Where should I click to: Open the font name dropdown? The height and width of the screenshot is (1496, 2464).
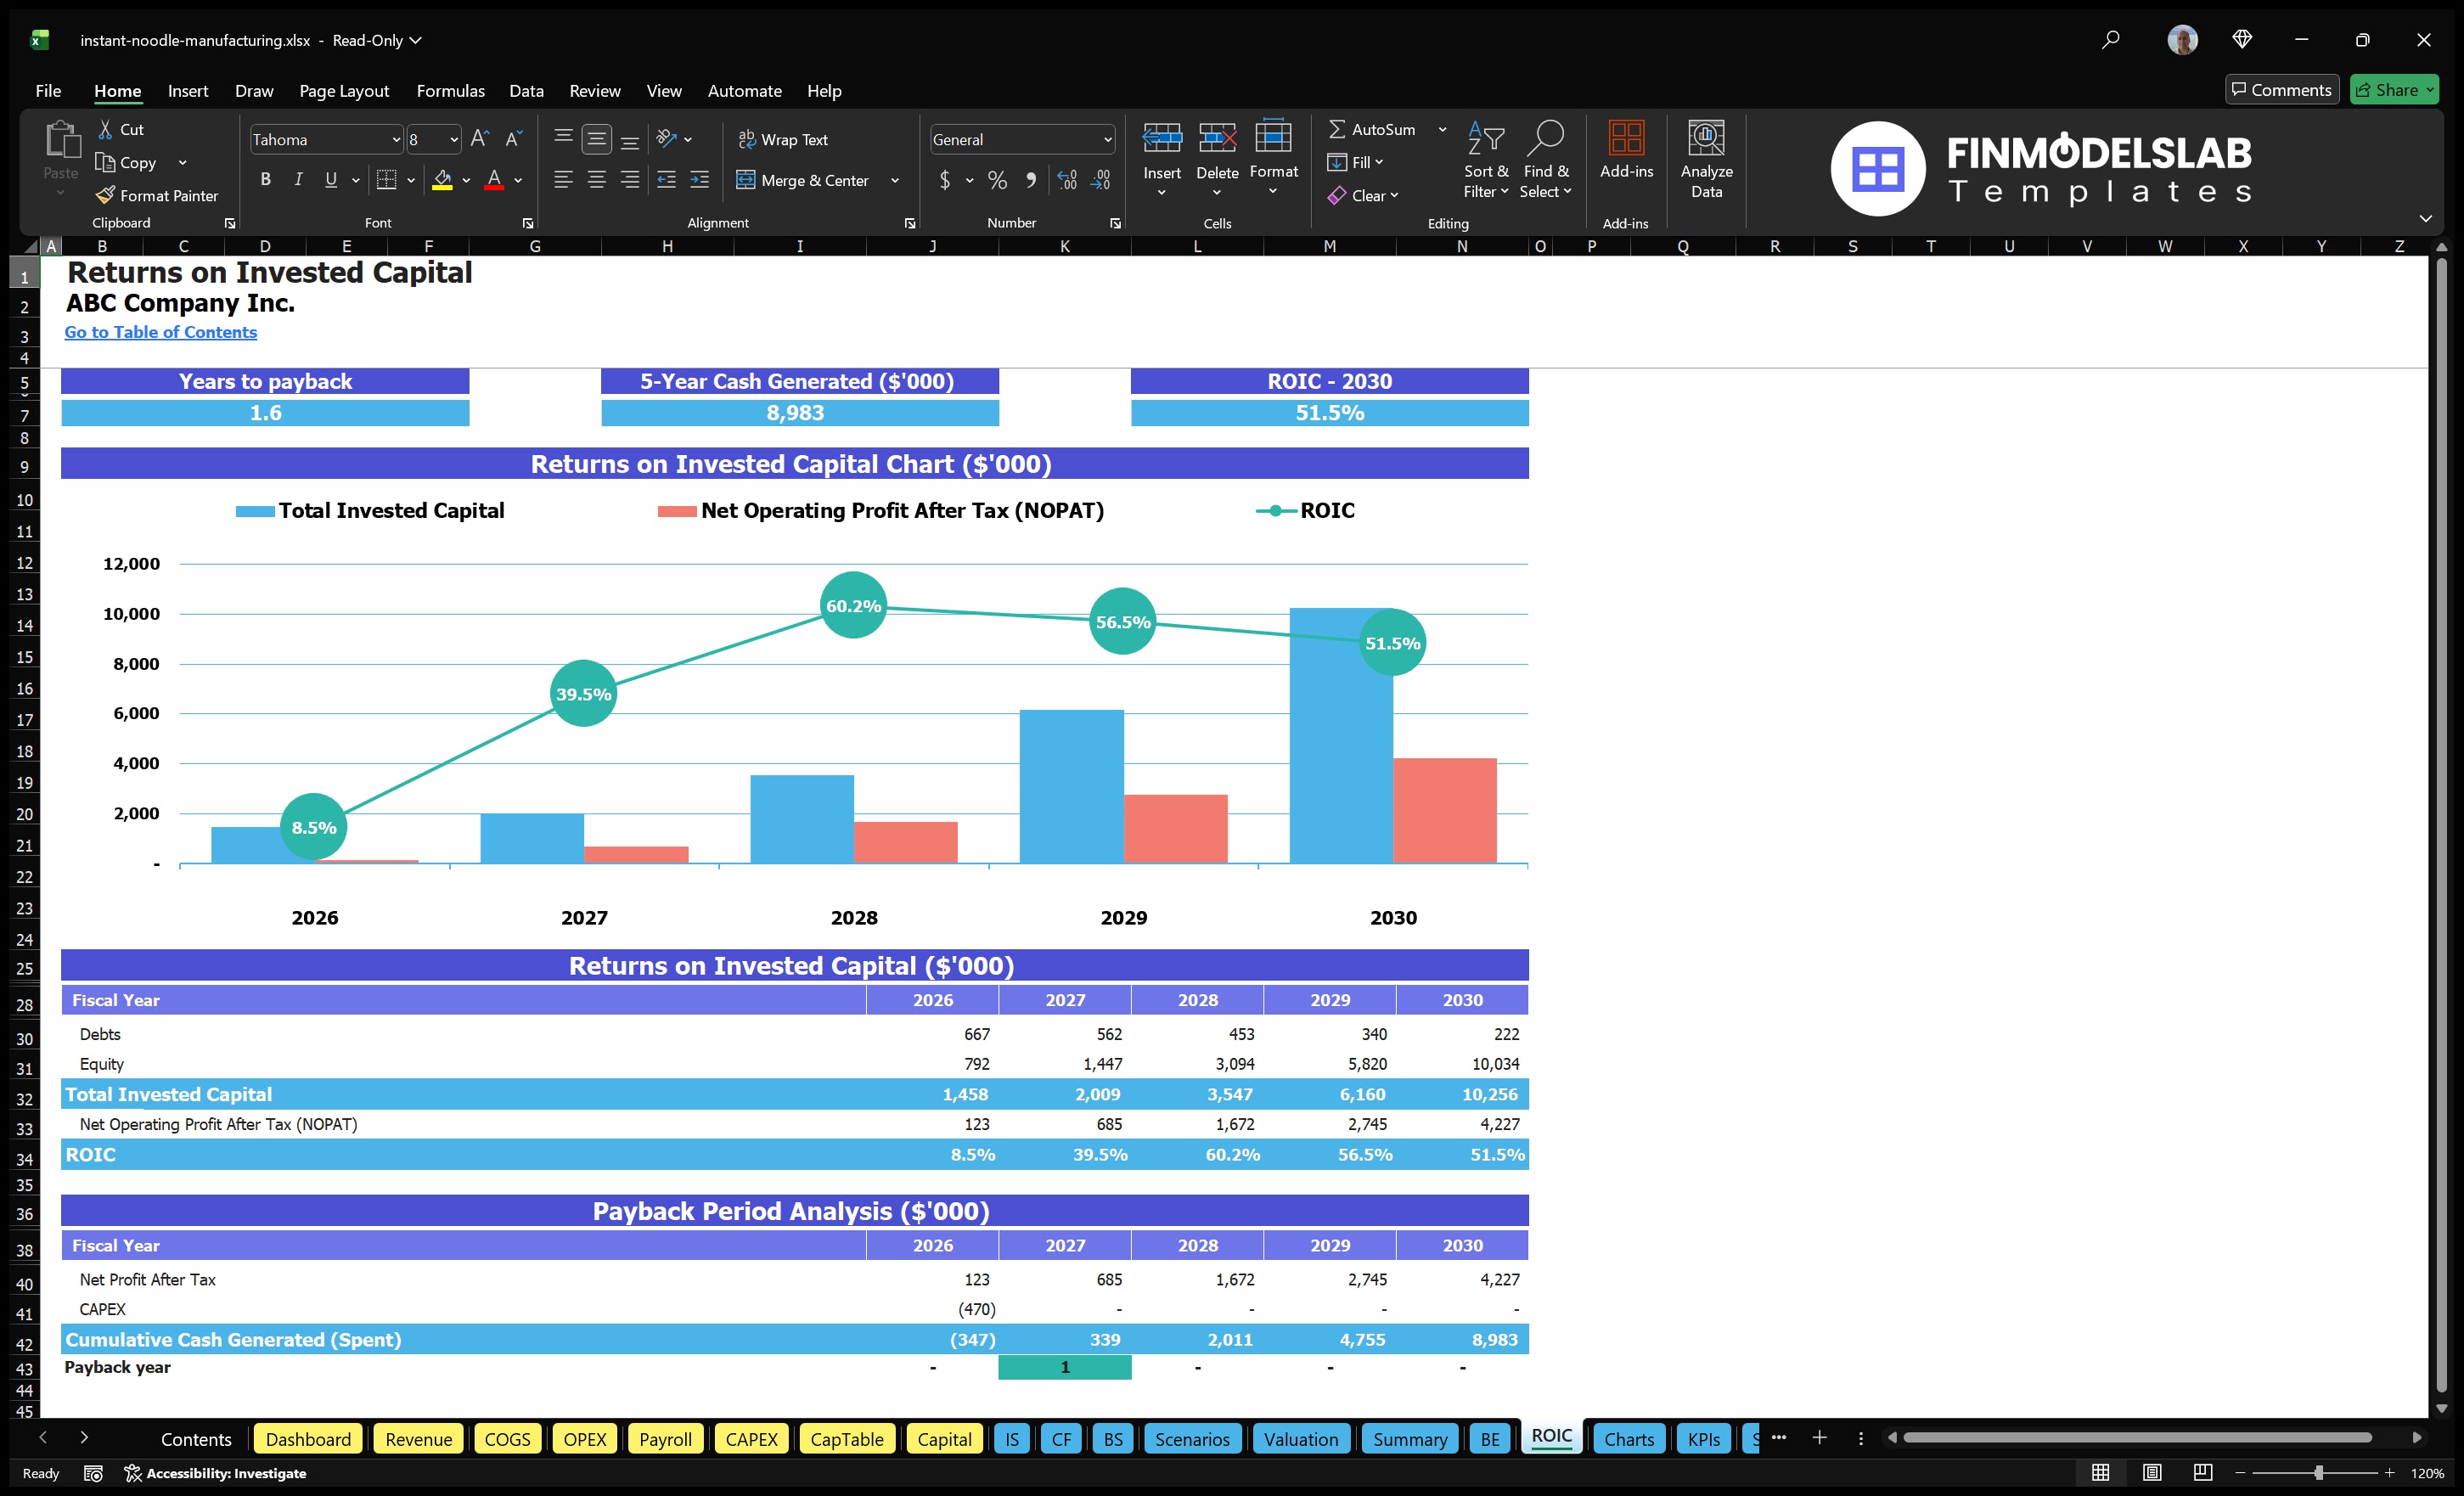click(x=396, y=139)
